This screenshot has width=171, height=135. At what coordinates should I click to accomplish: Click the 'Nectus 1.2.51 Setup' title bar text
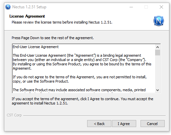click(29, 7)
